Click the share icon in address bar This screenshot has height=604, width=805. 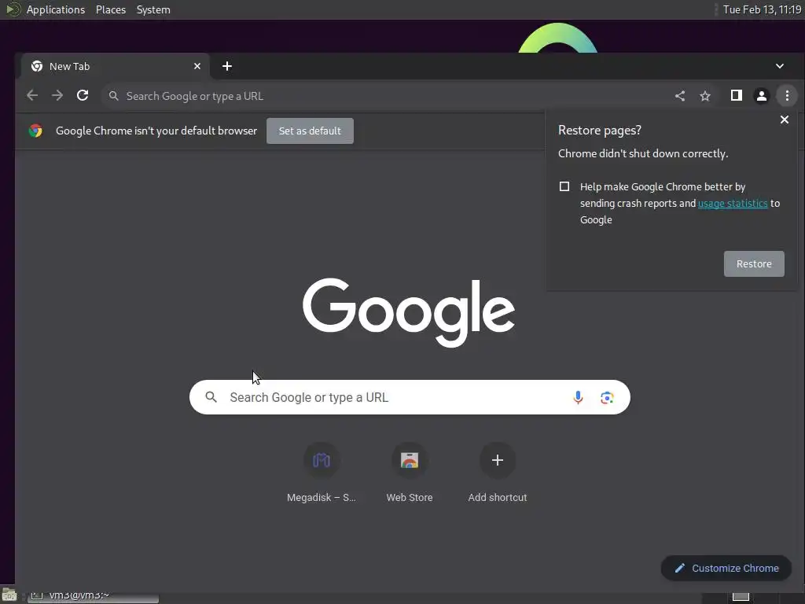tap(680, 95)
